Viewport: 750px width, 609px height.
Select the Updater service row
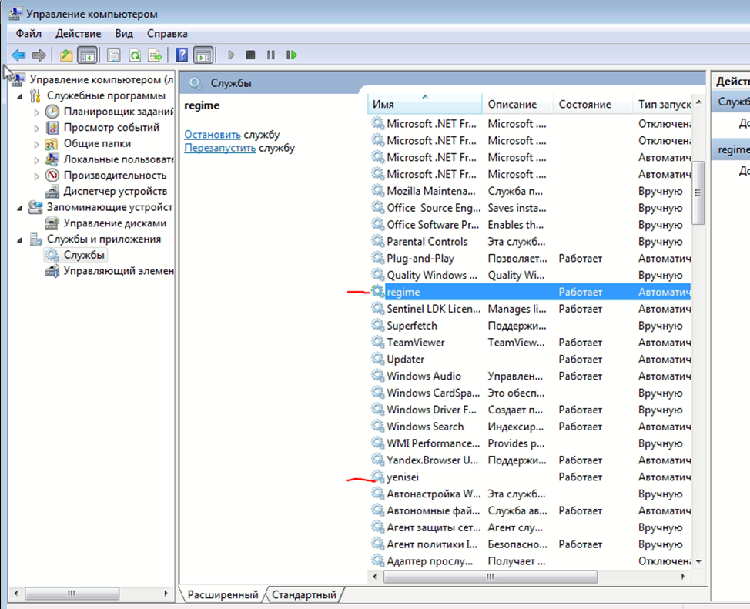click(x=530, y=360)
